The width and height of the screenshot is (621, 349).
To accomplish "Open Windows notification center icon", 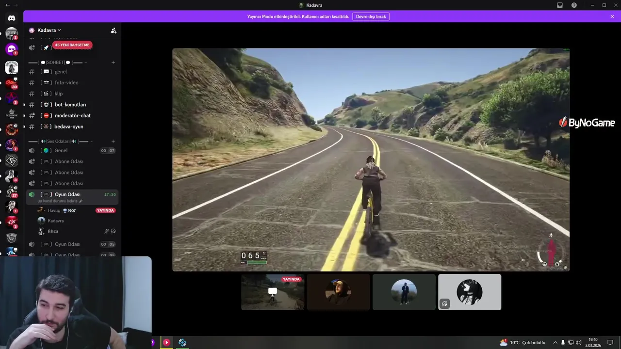I will pos(610,342).
